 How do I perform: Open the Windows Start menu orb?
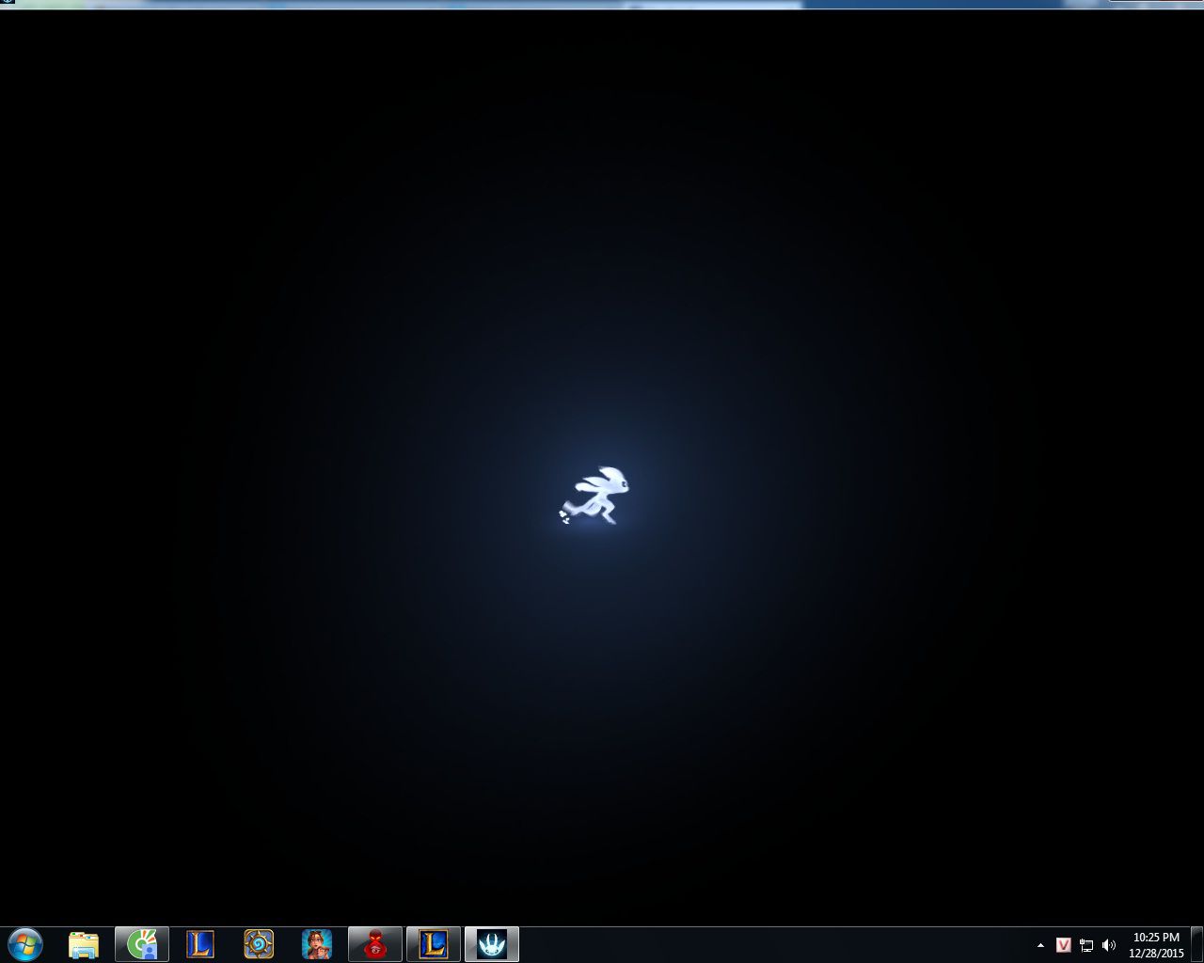(x=25, y=943)
